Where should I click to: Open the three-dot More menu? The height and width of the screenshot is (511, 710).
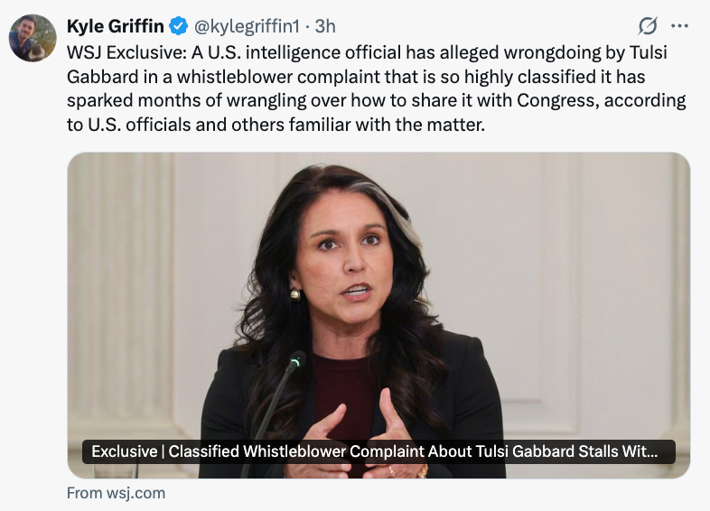(x=680, y=25)
